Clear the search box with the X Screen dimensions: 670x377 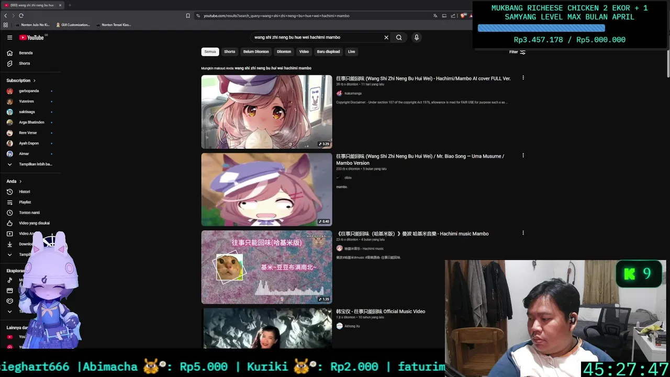386,37
